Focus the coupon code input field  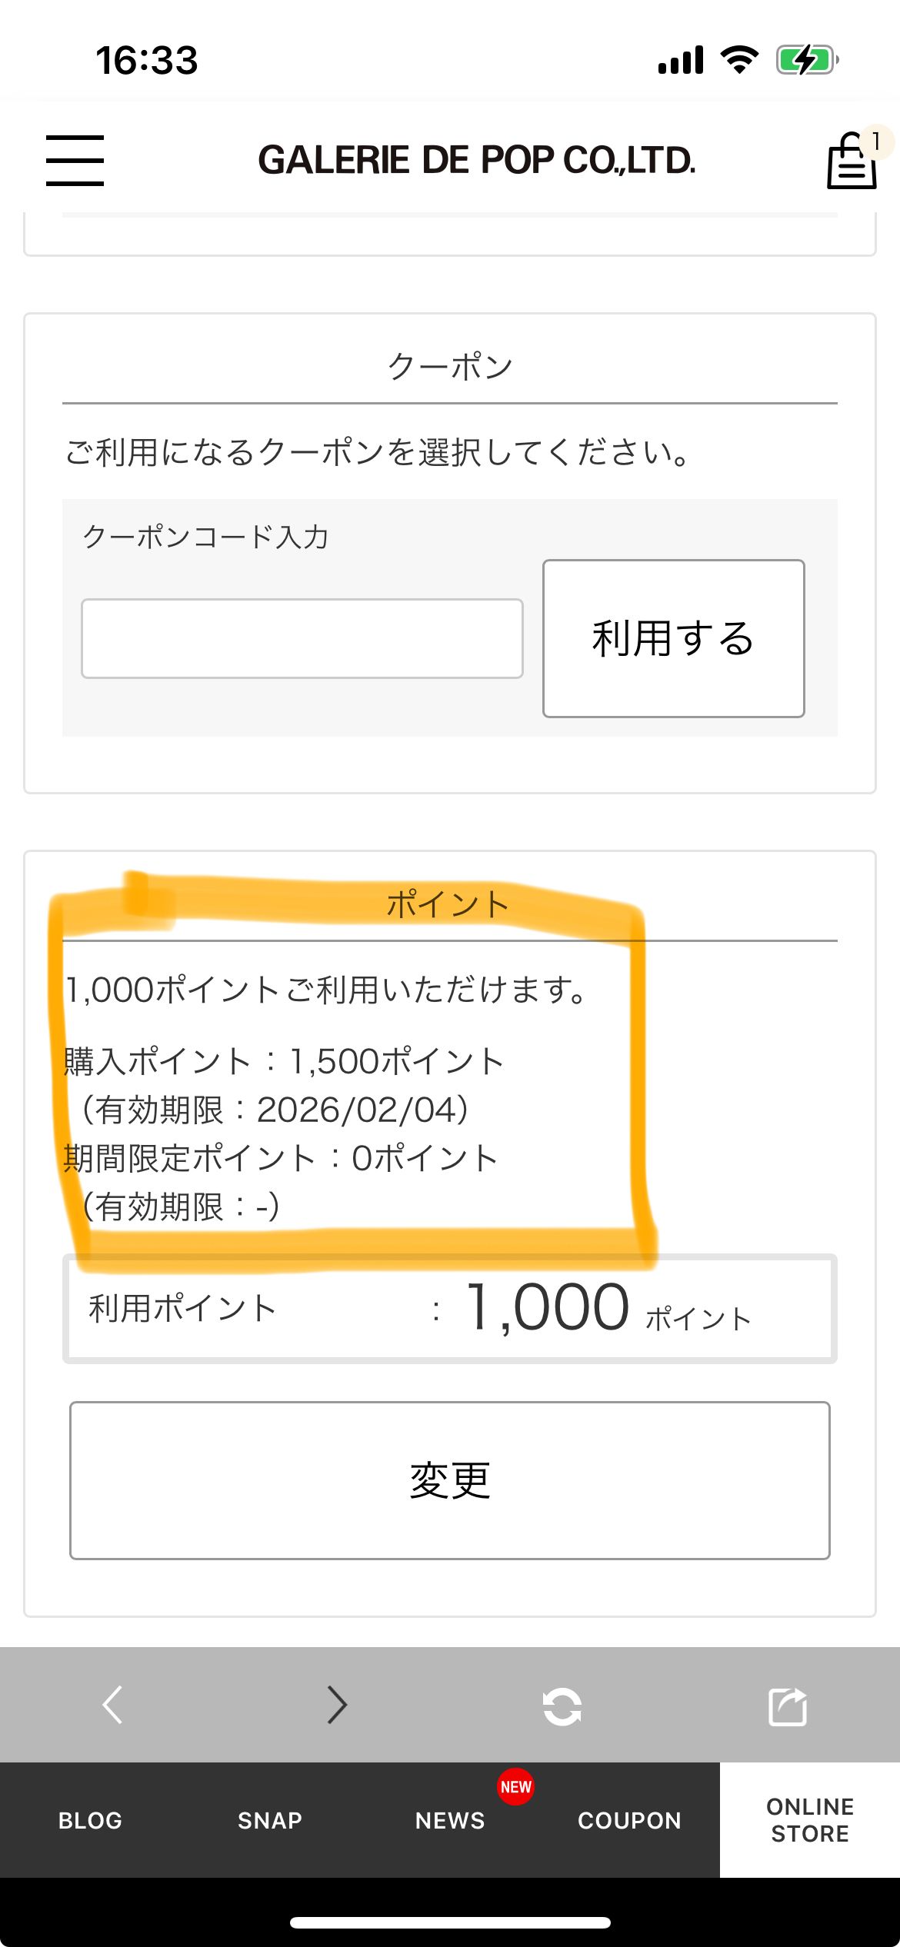302,638
